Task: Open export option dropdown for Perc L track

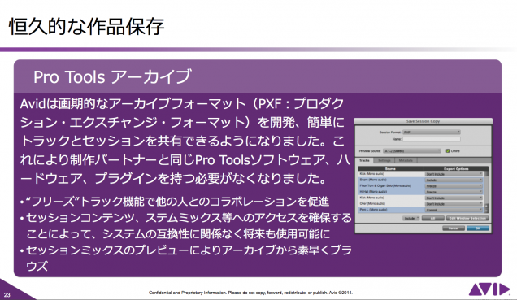Action: click(454, 210)
